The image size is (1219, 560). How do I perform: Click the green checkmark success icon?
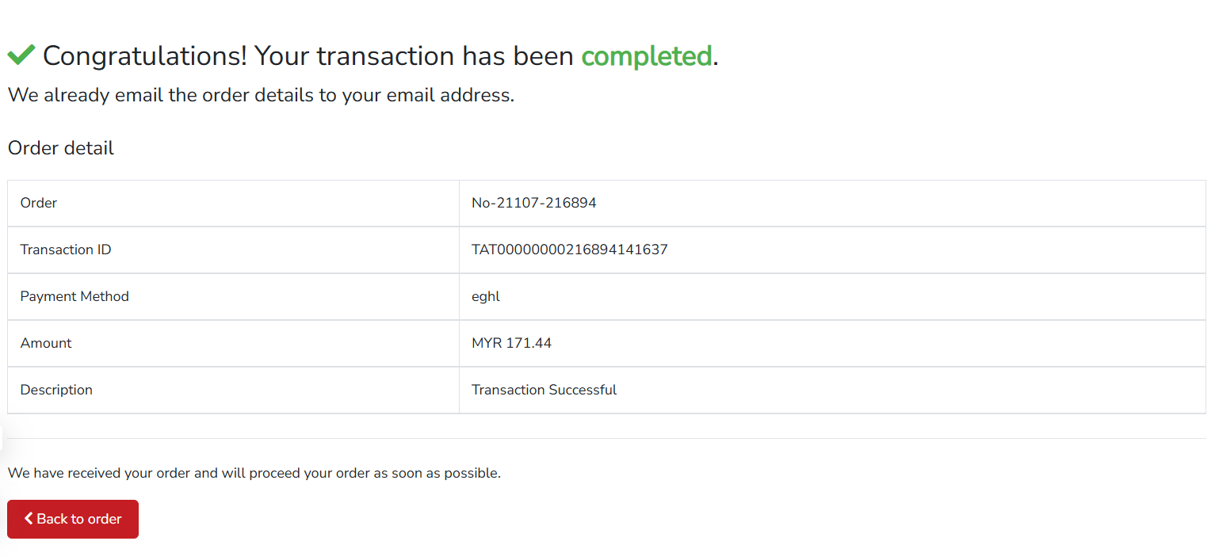(22, 54)
